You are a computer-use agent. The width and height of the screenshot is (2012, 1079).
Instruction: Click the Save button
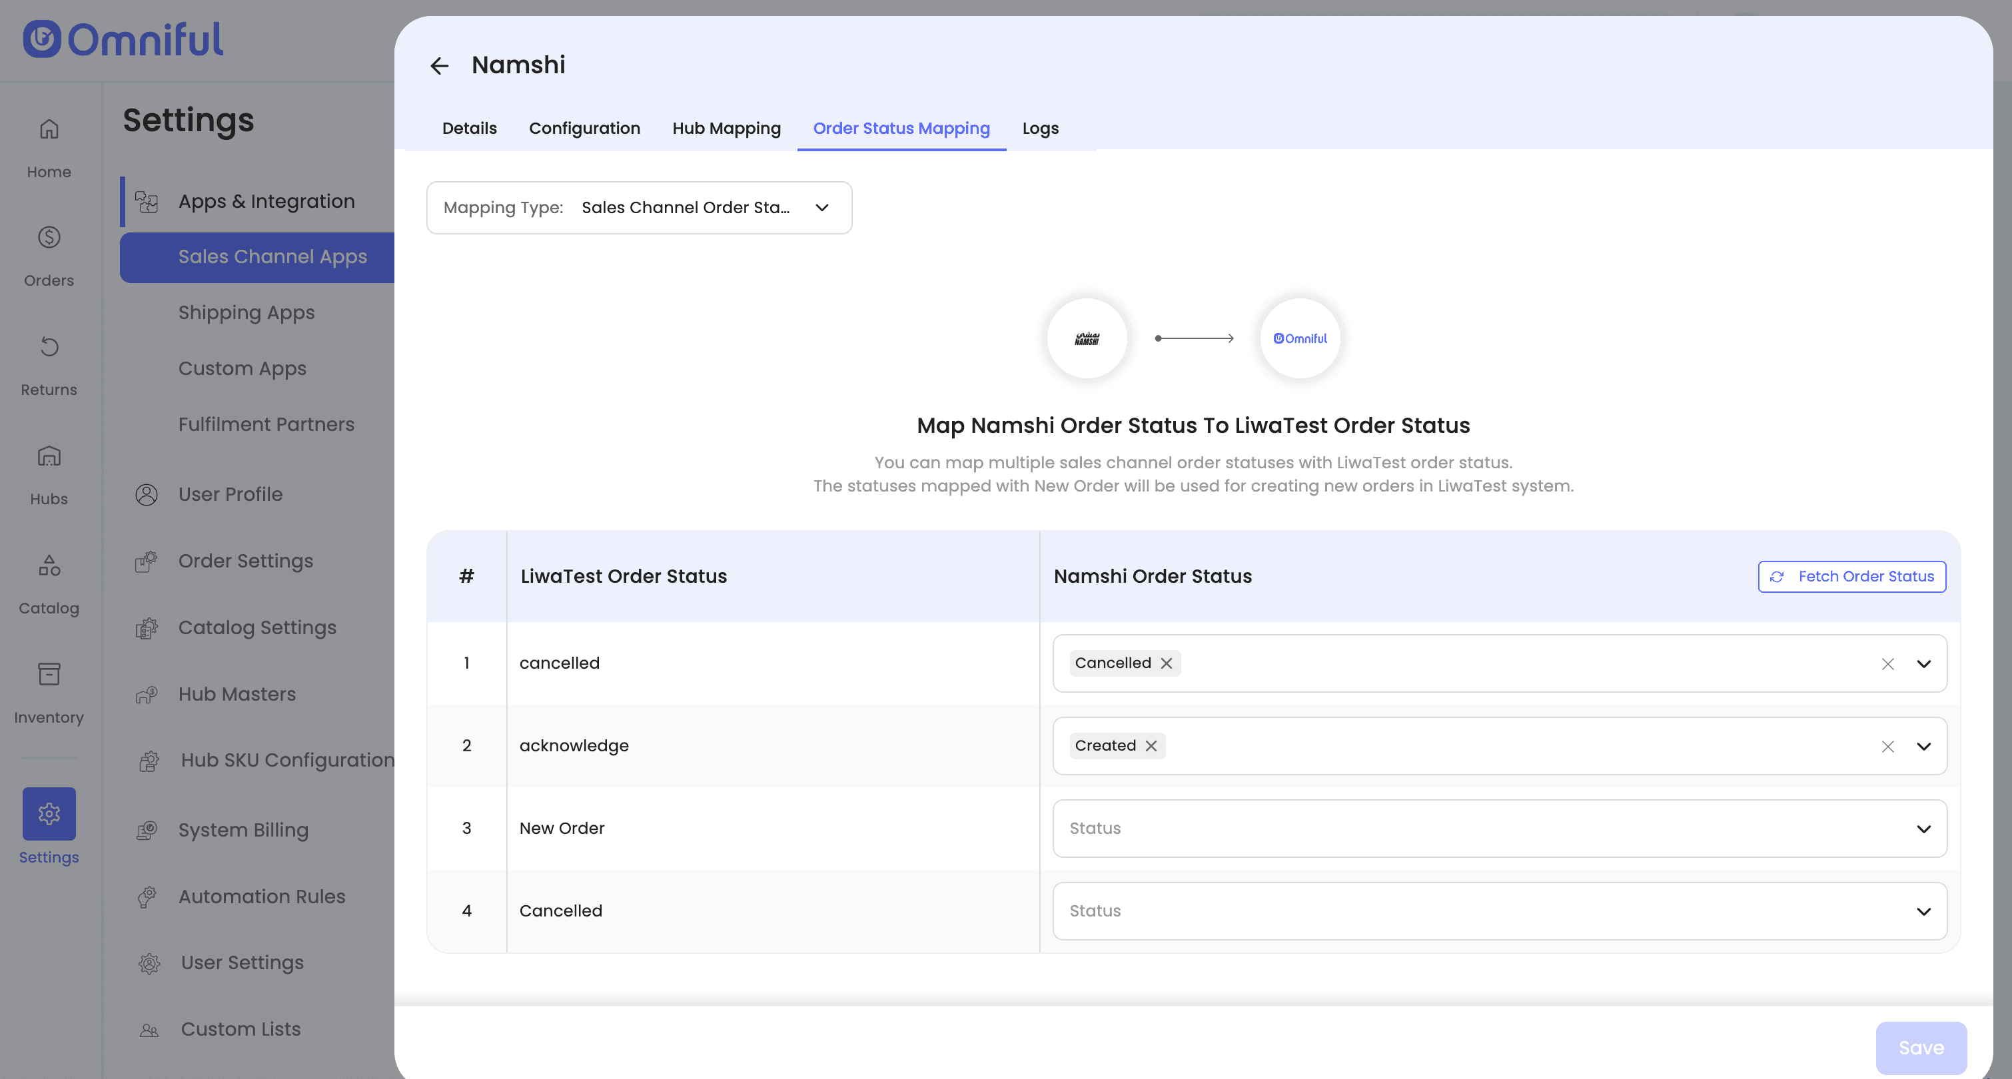click(1921, 1048)
